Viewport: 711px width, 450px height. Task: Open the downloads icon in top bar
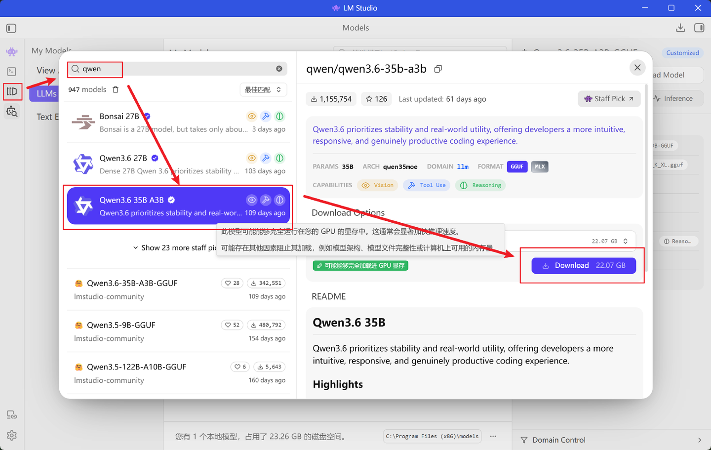coord(680,28)
